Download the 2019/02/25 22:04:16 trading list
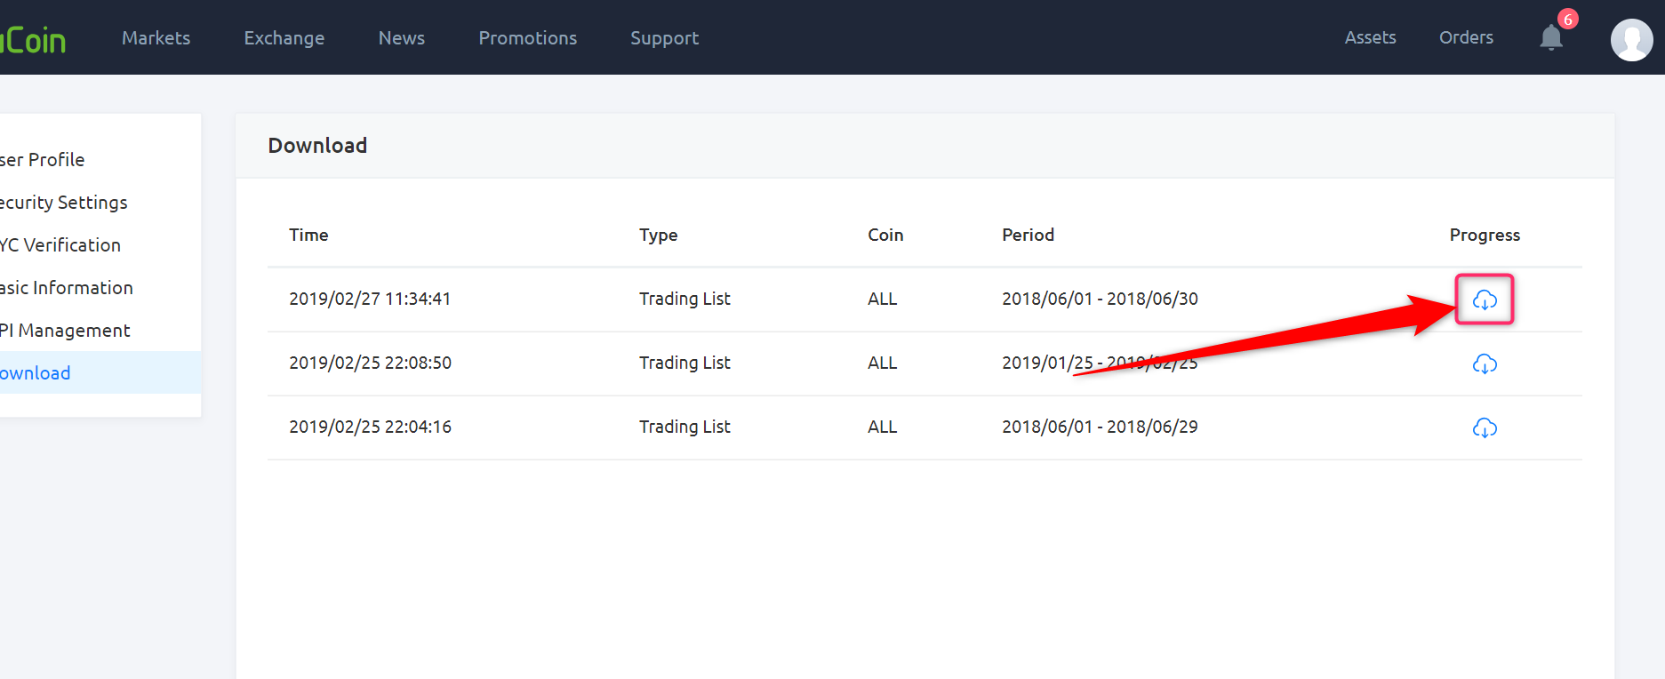1665x679 pixels. (x=1485, y=427)
